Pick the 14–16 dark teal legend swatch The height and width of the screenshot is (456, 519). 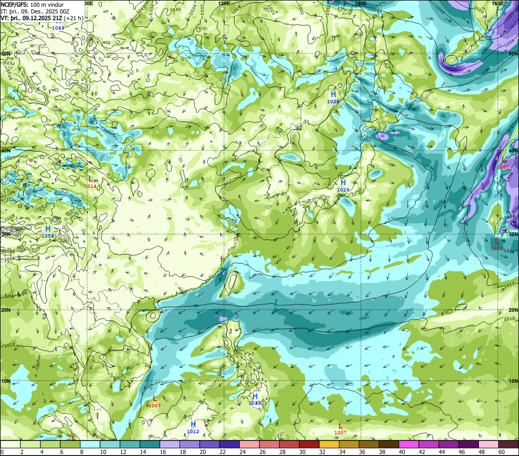click(150, 444)
